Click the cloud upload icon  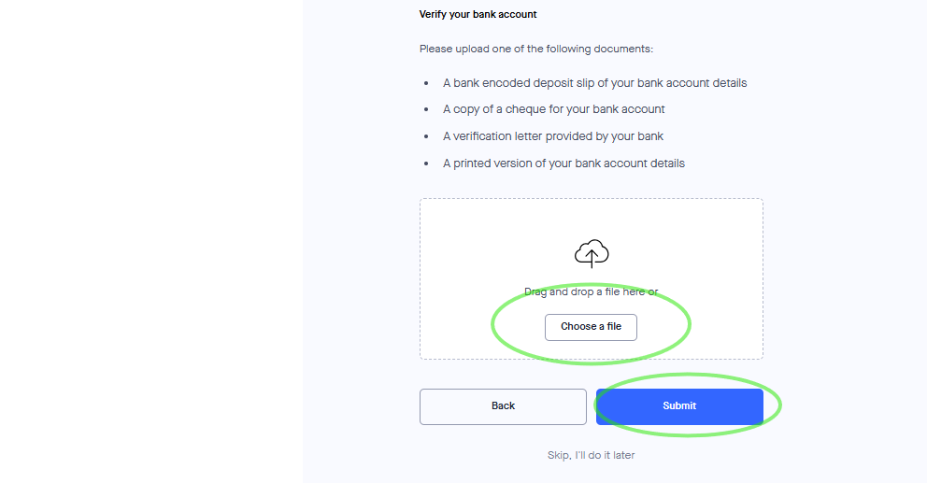coord(591,253)
